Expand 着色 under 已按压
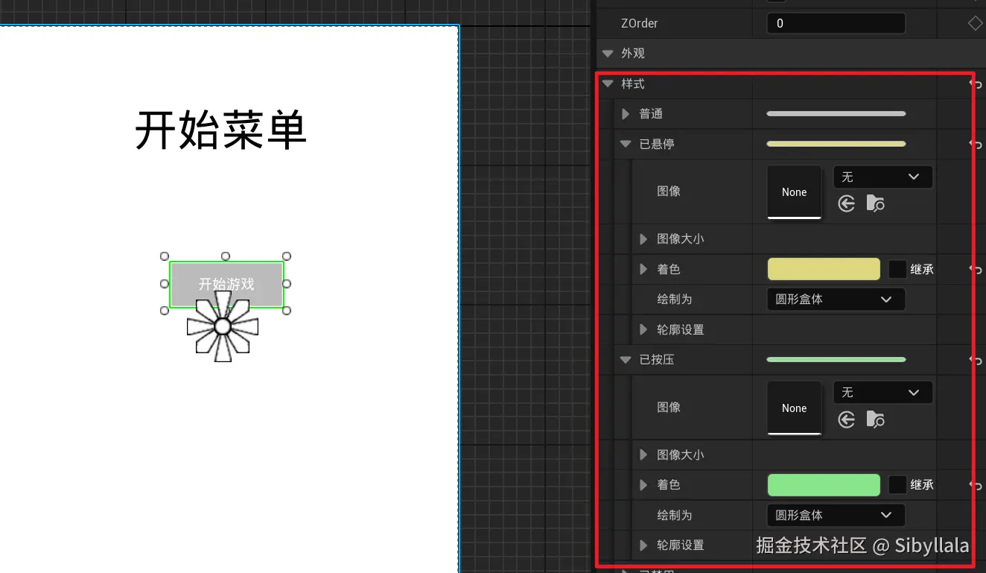 pos(643,485)
